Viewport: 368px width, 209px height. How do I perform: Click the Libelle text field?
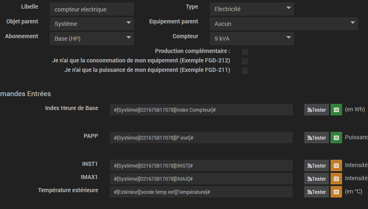click(x=92, y=9)
